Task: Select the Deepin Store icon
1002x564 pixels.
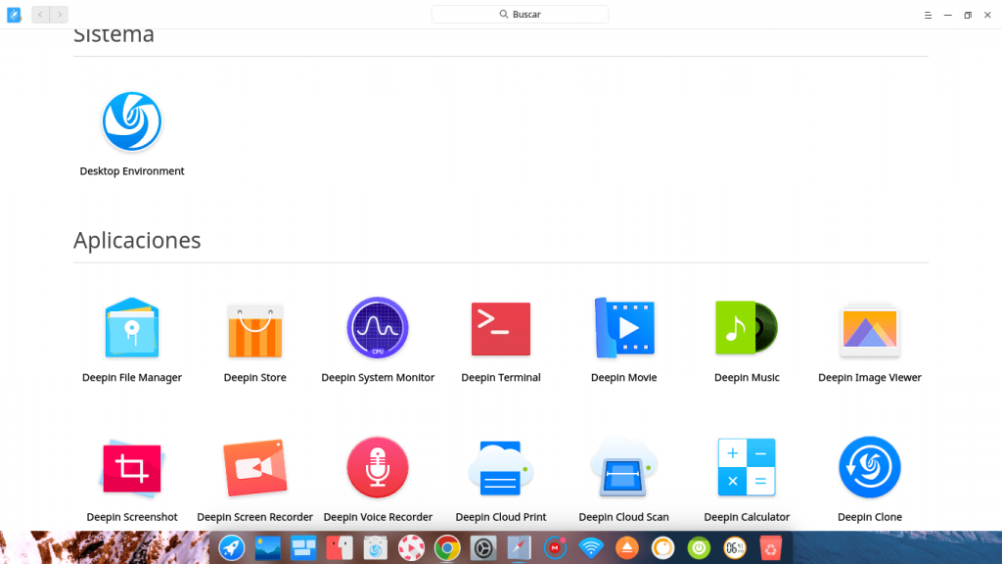Action: (255, 330)
